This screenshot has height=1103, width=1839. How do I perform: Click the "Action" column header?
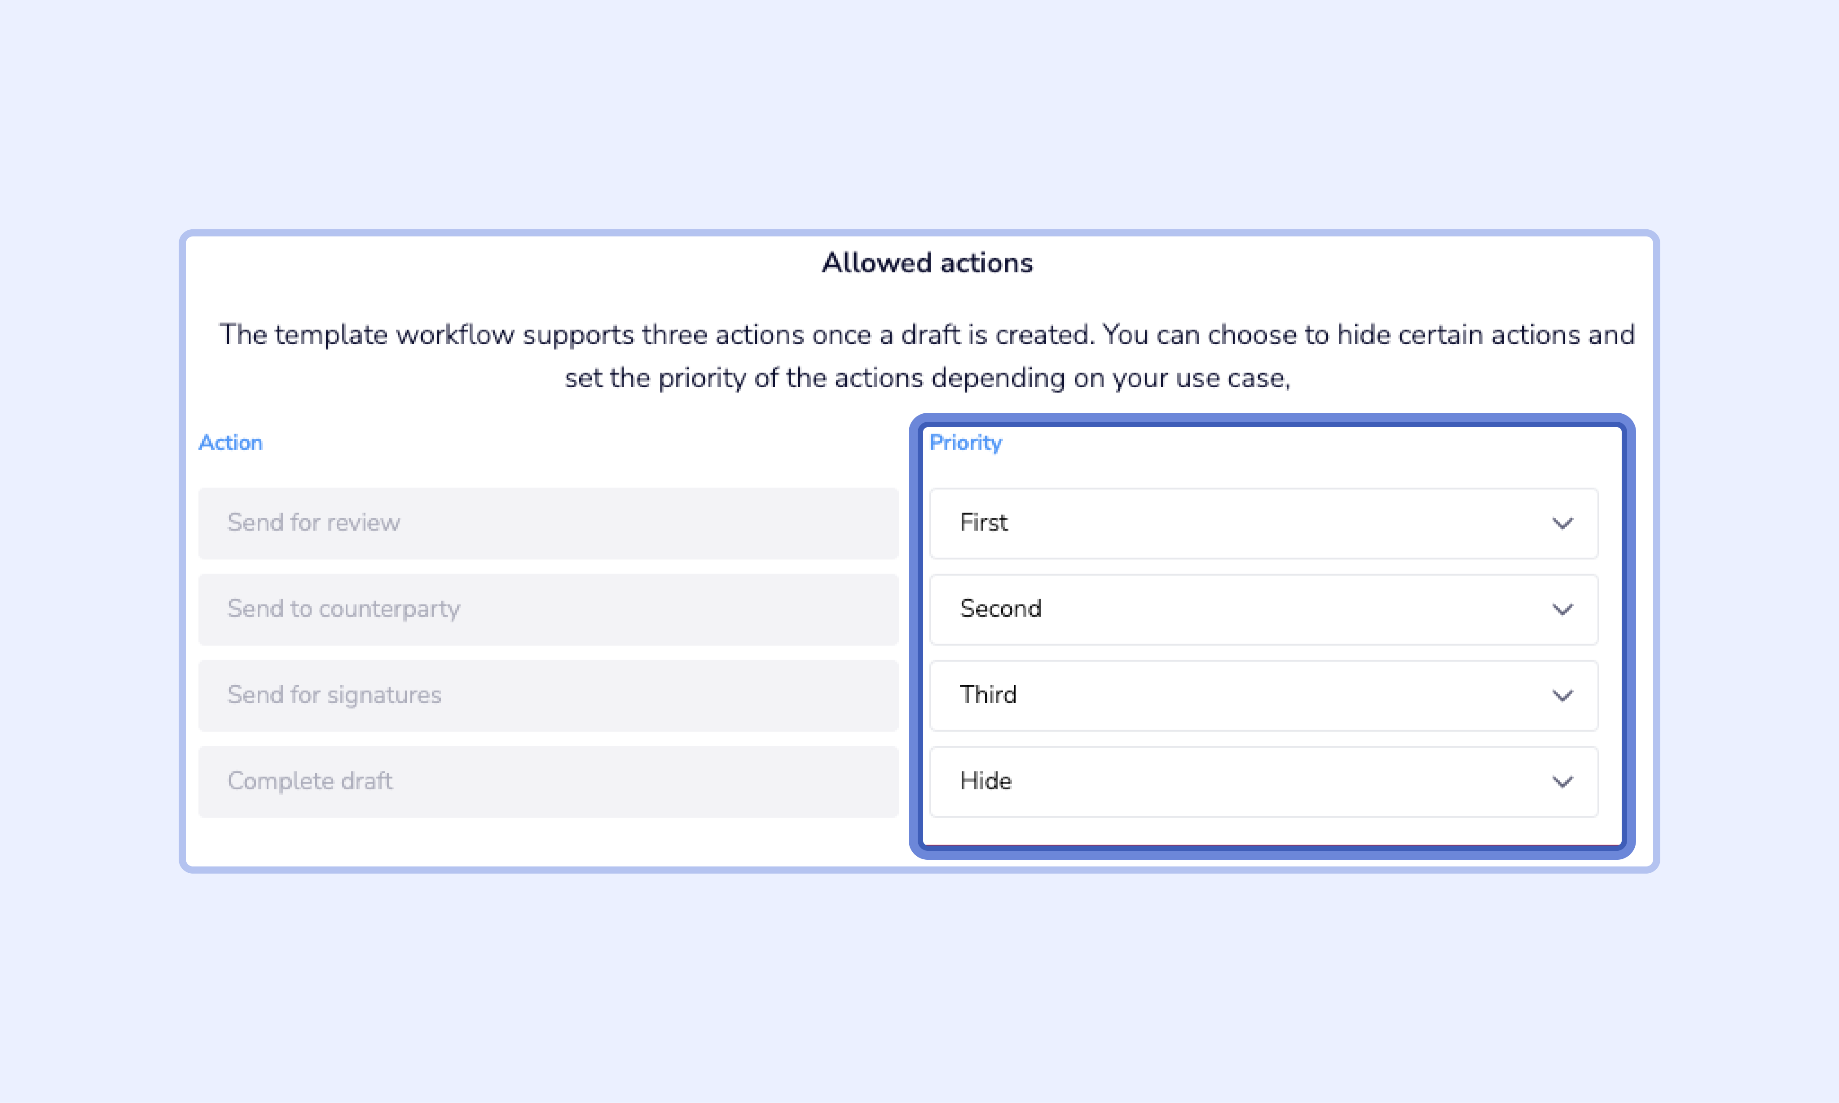pyautogui.click(x=230, y=443)
